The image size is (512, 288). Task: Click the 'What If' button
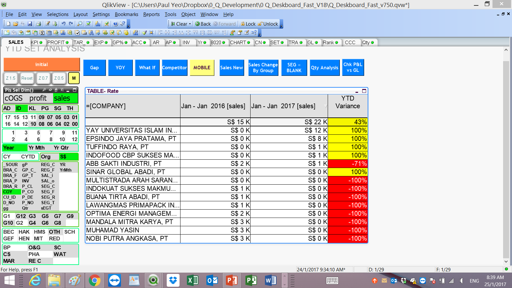(x=147, y=68)
